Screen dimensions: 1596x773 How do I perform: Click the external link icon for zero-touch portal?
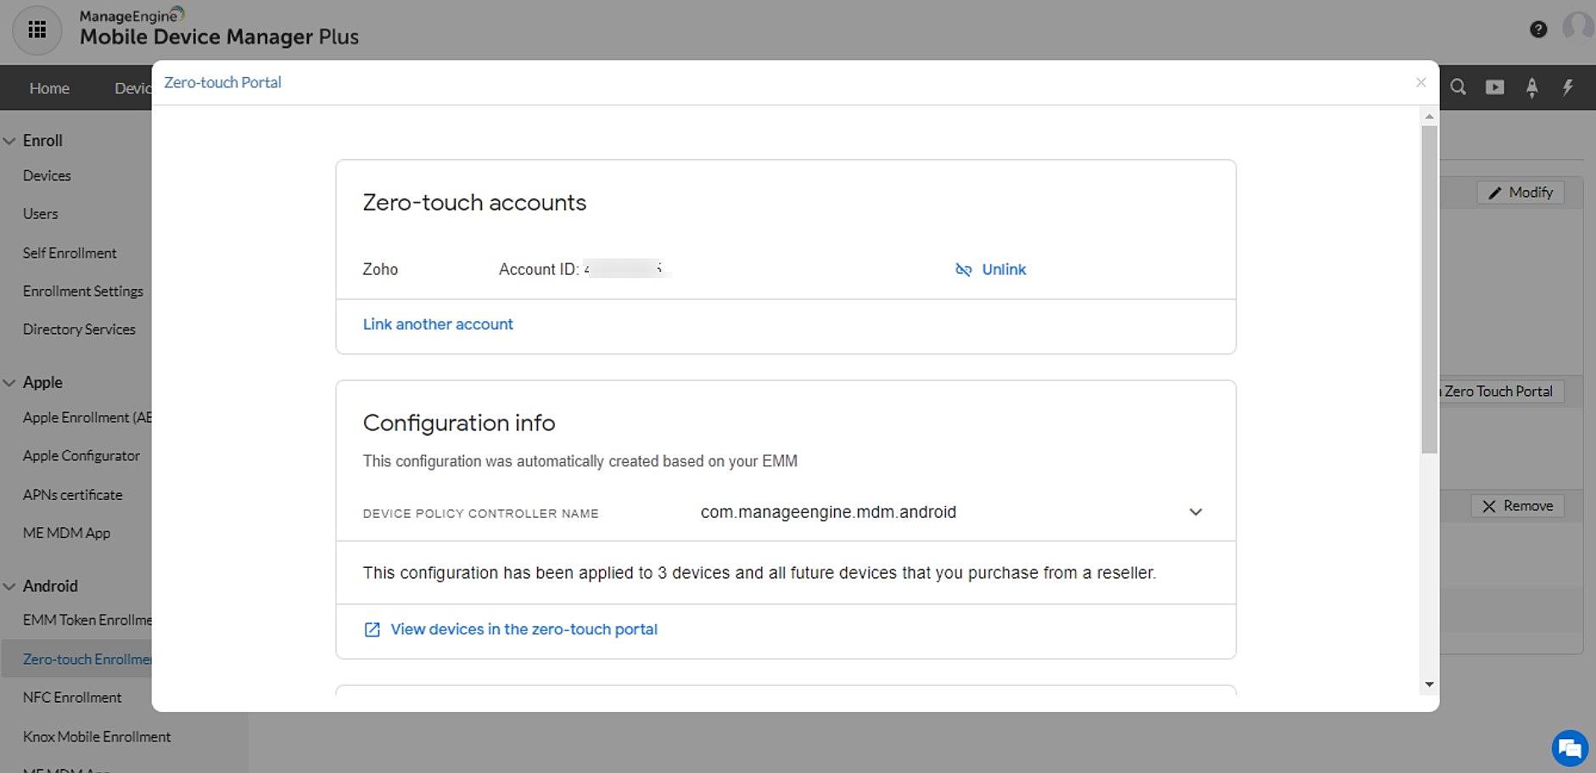click(x=372, y=630)
